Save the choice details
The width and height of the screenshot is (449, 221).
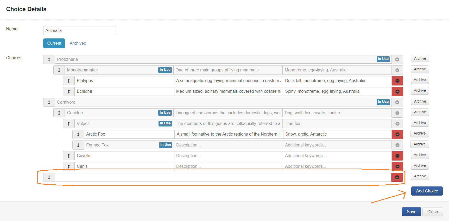point(411,212)
